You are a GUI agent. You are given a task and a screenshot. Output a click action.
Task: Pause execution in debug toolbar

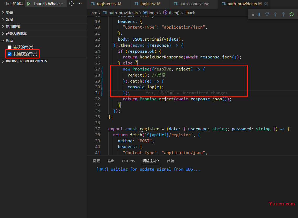point(259,14)
